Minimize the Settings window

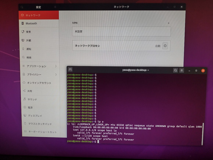click(x=168, y=7)
